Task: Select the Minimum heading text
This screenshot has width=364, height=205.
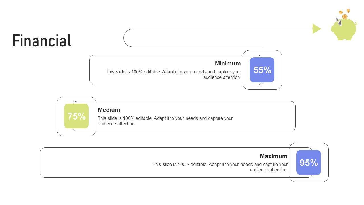Action: pyautogui.click(x=227, y=63)
